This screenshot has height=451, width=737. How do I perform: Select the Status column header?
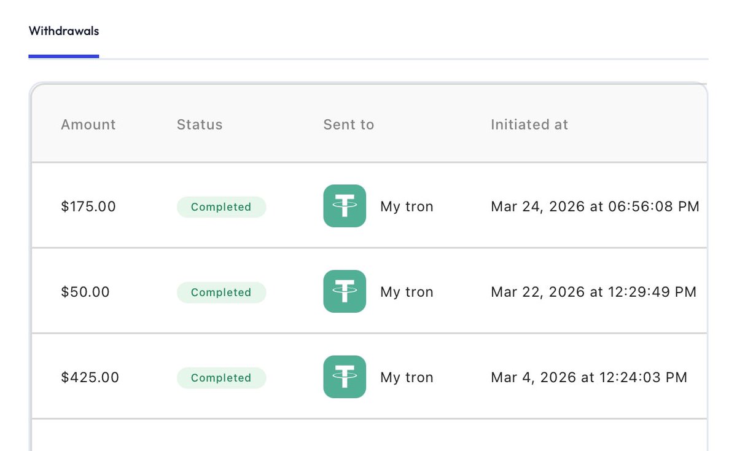click(x=200, y=125)
